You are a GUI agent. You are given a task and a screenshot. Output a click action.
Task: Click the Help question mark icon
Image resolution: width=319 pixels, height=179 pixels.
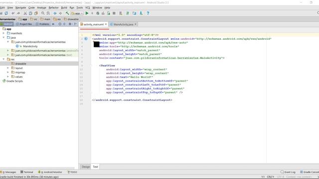pos(148,13)
